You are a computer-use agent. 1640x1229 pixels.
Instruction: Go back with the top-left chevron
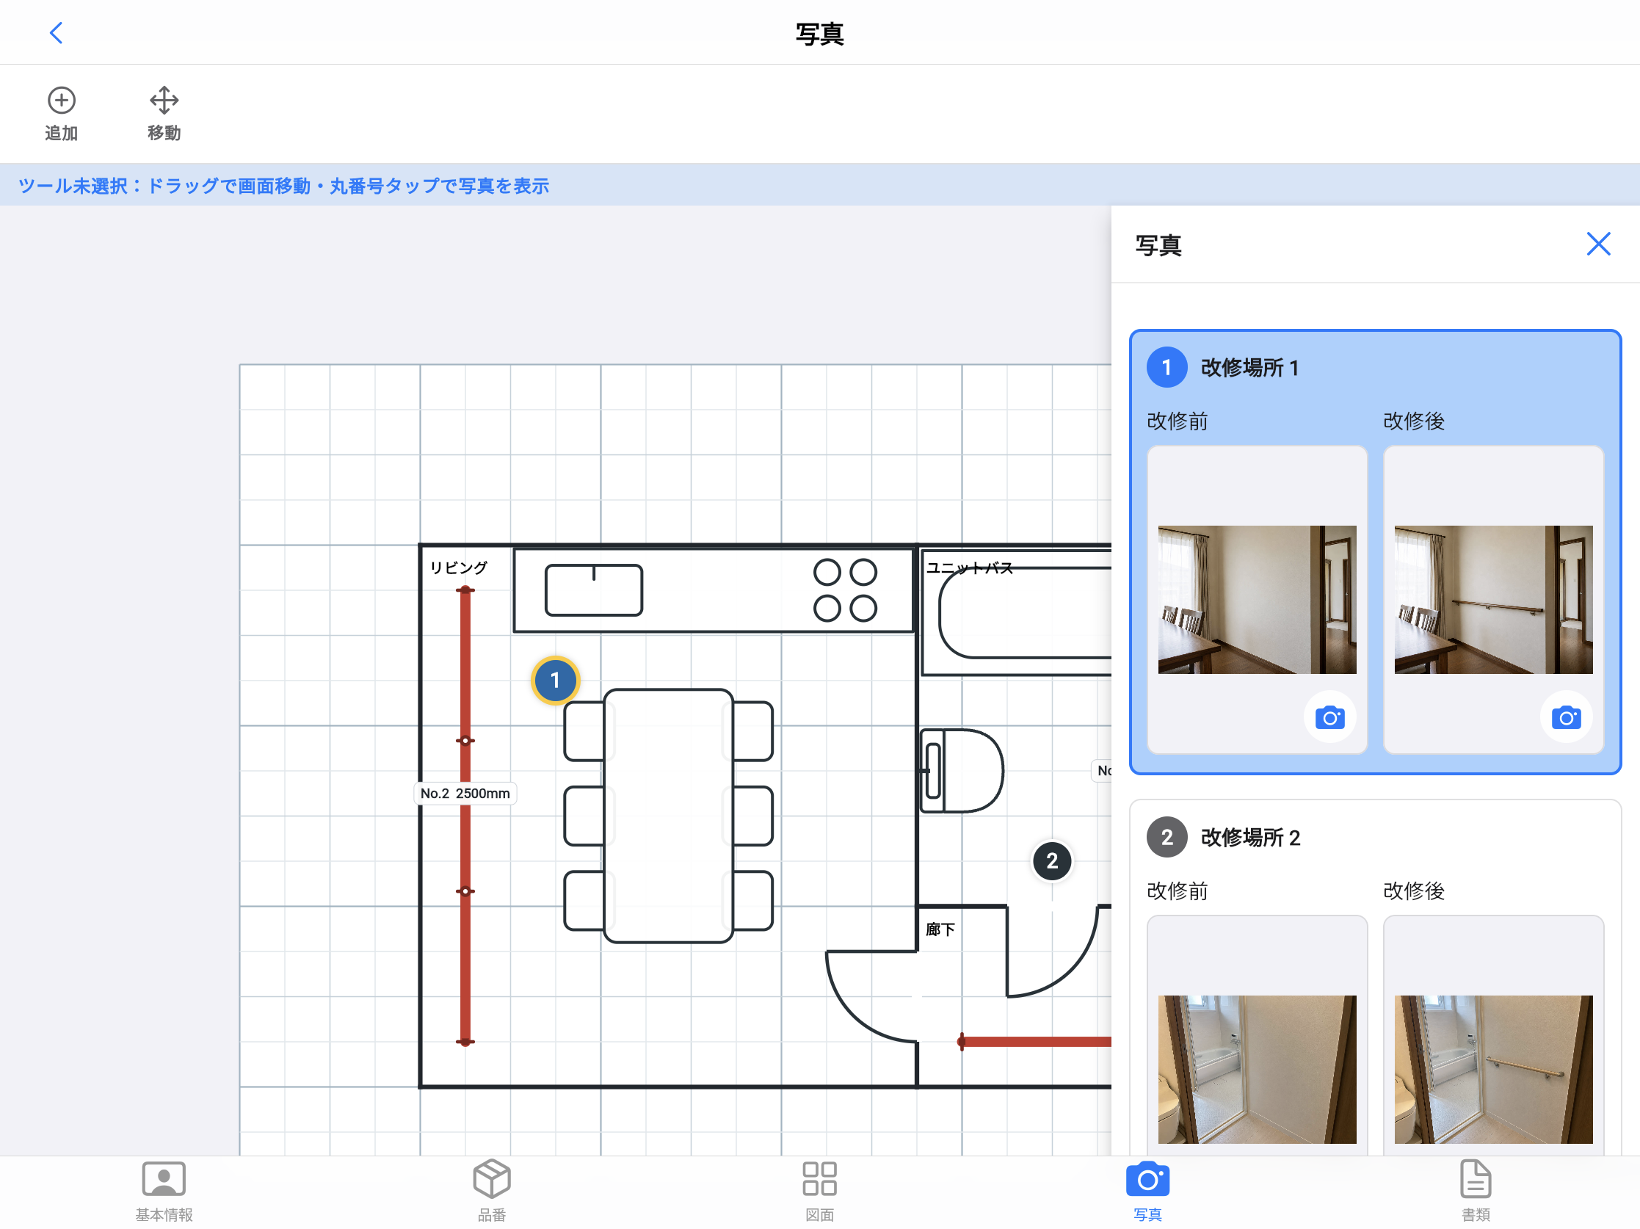(56, 32)
